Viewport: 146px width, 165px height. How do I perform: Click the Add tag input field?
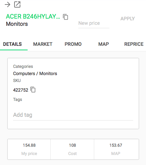pos(73,115)
